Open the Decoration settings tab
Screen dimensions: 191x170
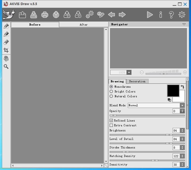pyautogui.click(x=137, y=82)
